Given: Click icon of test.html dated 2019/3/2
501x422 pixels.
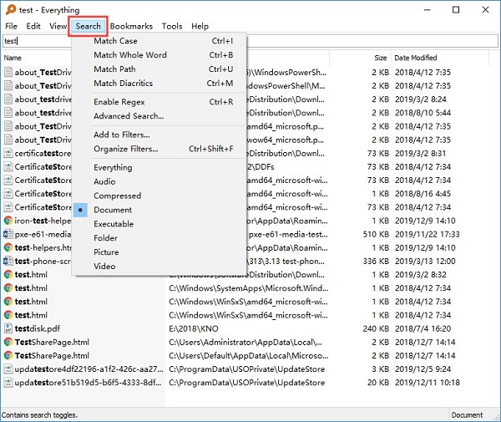Looking at the screenshot, I should coord(8,275).
